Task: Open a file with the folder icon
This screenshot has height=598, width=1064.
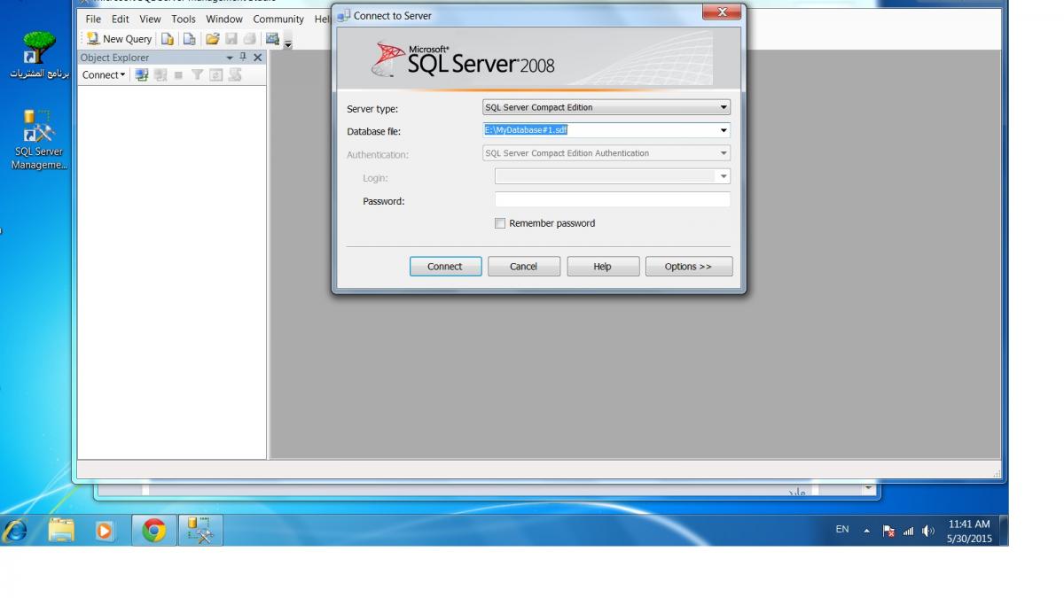Action: [212, 39]
